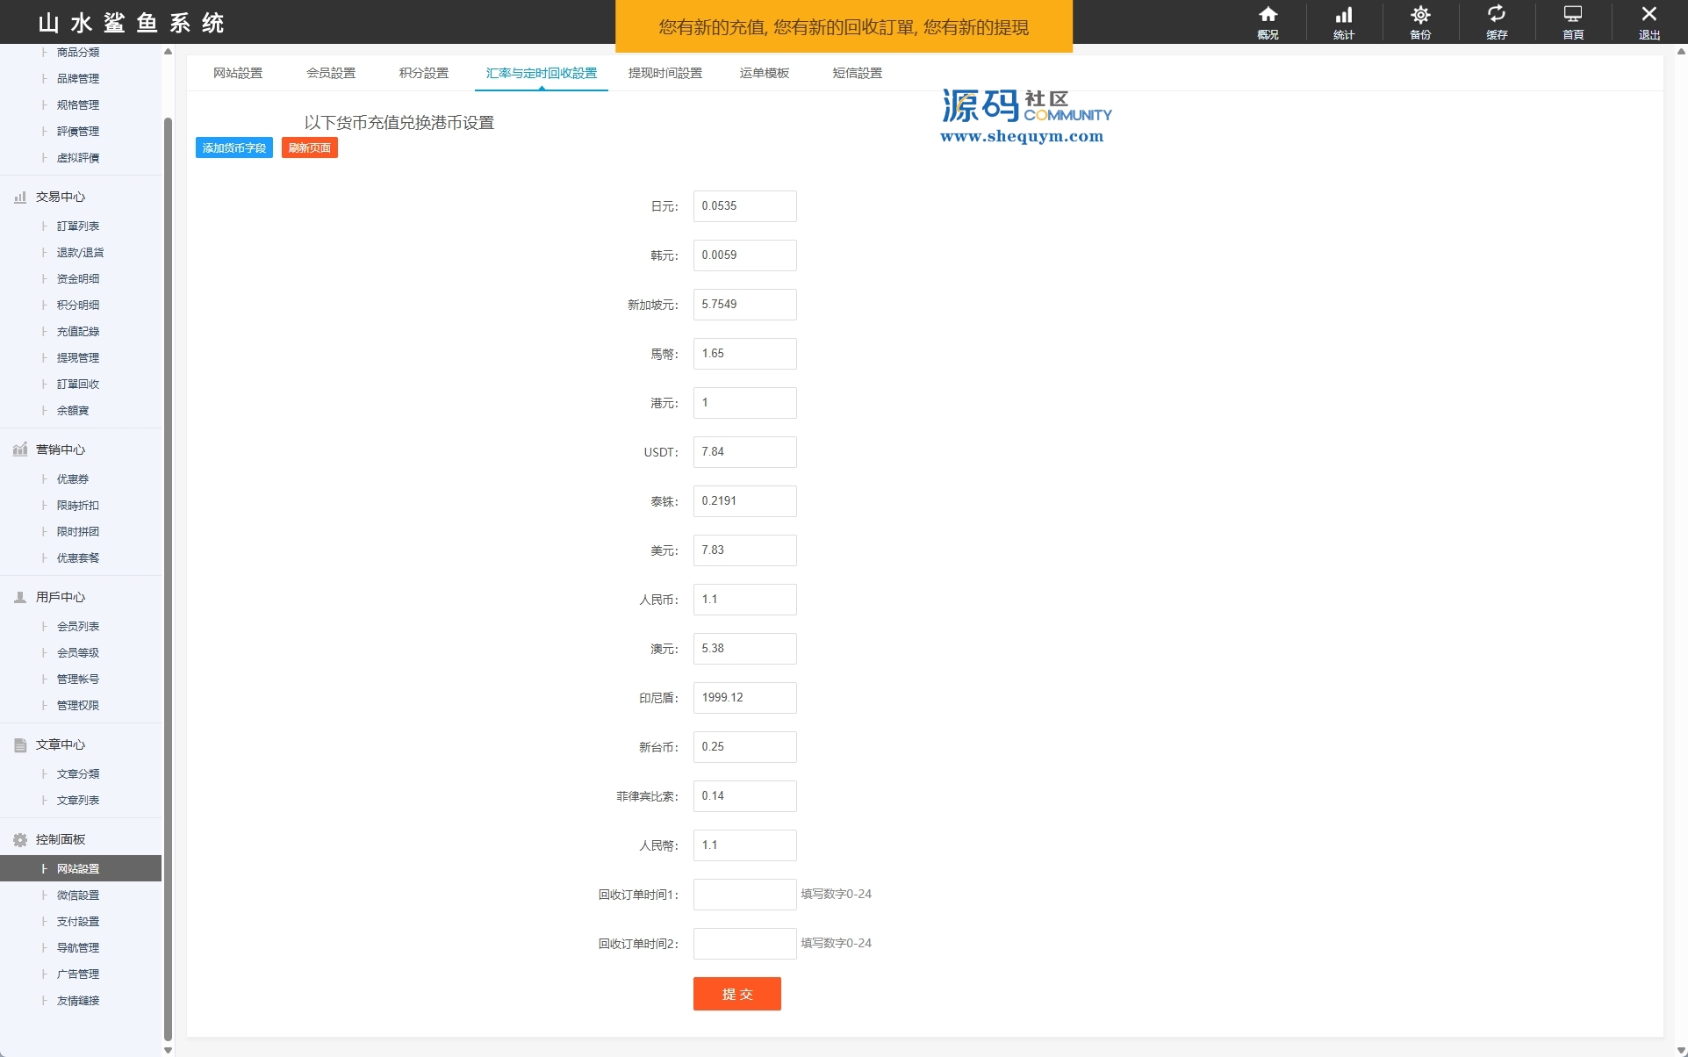
Task: Submit the form with 提交 button
Action: tap(736, 994)
